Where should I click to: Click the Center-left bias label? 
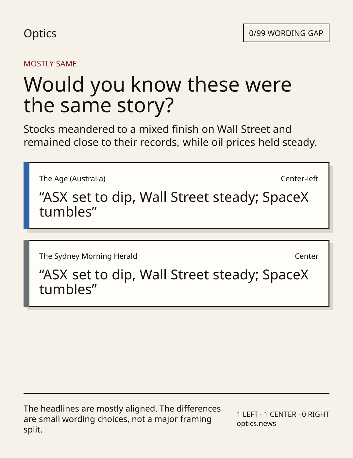pyautogui.click(x=299, y=179)
